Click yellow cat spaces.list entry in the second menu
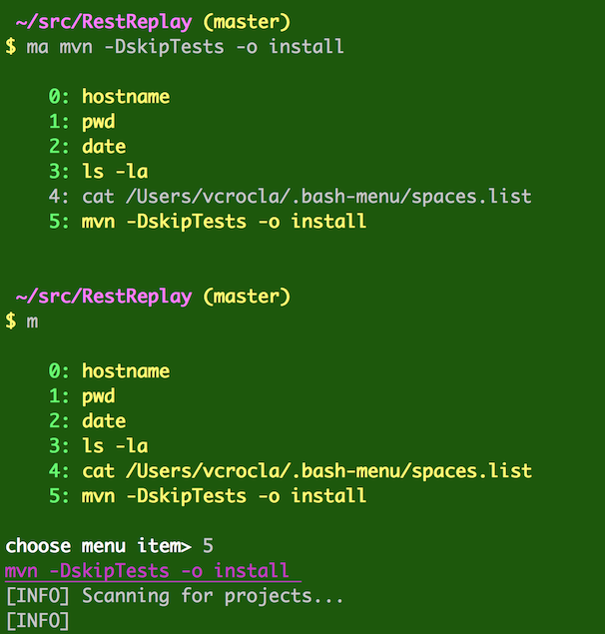Viewport: 605px width, 634px height. [290, 471]
